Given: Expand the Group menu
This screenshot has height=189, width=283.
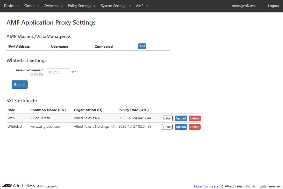Looking at the screenshot, I should [32, 6].
